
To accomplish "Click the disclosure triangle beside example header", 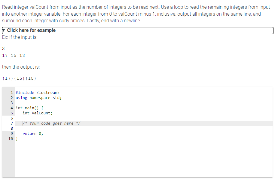I will pyautogui.click(x=4, y=30).
